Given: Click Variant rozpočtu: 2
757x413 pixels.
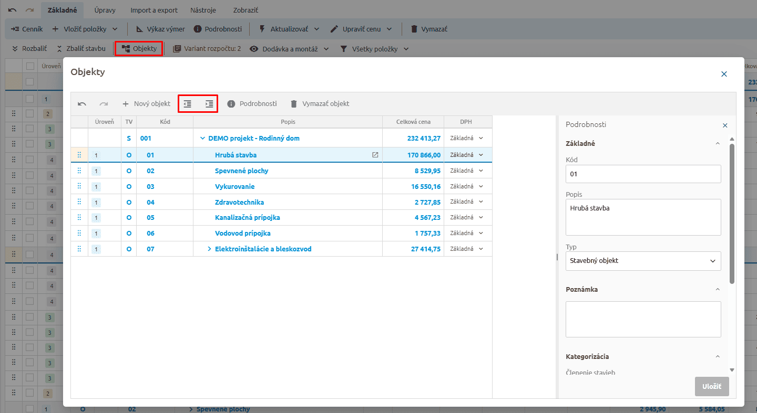Looking at the screenshot, I should click(207, 49).
